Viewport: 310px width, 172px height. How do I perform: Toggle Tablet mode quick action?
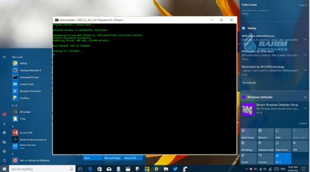pos(249,134)
